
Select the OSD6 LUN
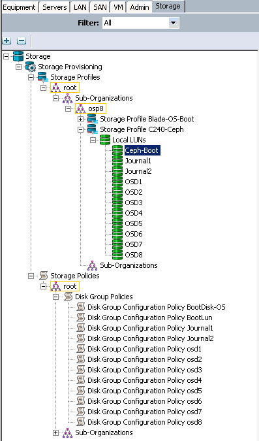tap(134, 234)
